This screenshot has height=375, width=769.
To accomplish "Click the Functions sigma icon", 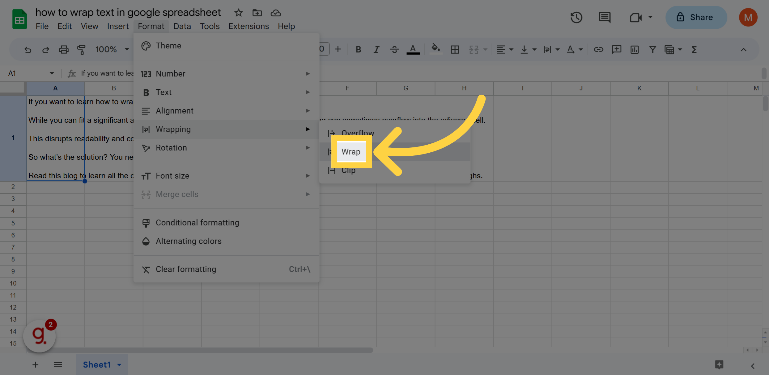I will [694, 49].
